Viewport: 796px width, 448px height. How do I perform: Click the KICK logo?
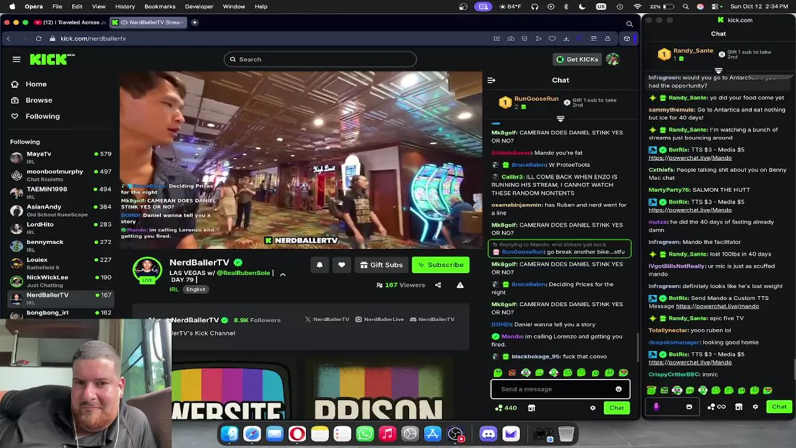tap(52, 59)
